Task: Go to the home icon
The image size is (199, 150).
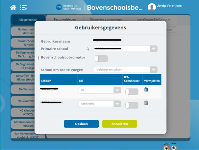Action: (x=13, y=8)
